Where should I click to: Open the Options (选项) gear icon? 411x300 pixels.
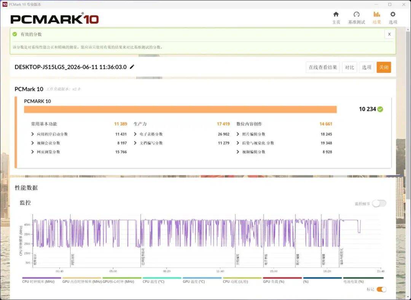393,14
